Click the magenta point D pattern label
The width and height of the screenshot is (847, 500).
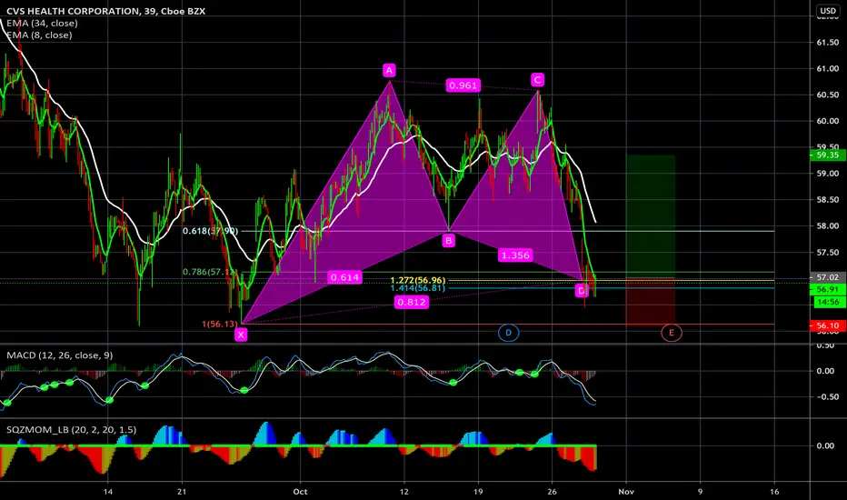tap(582, 291)
